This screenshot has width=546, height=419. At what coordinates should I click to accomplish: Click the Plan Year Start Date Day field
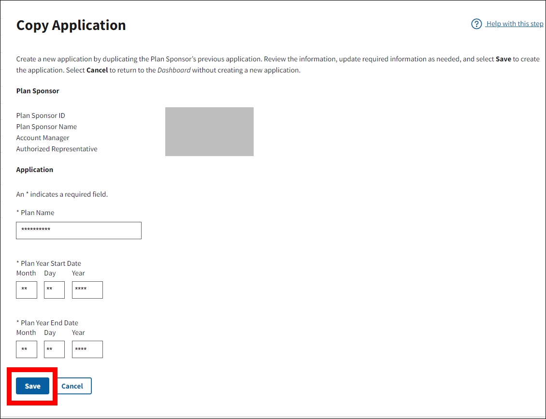[54, 290]
